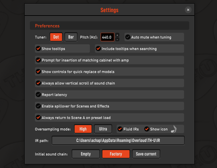Switch oversampling mode to Ultra
Viewport: 217px width, 168px height.
pyautogui.click(x=103, y=129)
